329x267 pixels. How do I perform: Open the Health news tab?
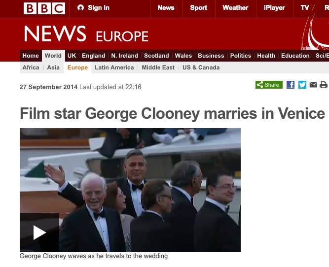tap(266, 56)
